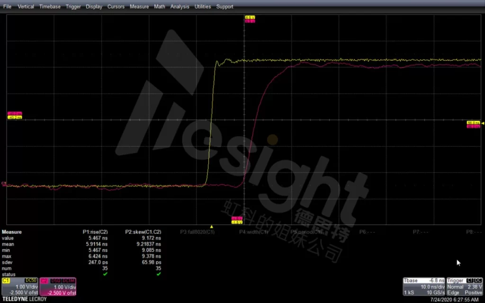The height and width of the screenshot is (303, 485).
Task: Click the yellow trigger position marker below grid
Action: 212,227
